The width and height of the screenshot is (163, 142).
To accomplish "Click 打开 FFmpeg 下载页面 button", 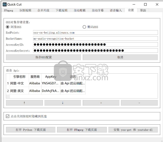I will click(x=82, y=130).
